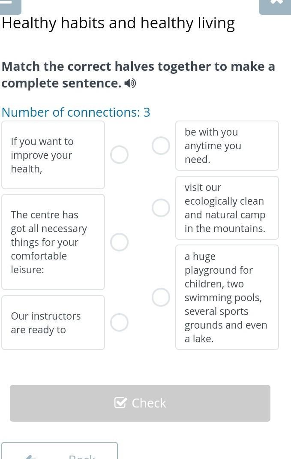Click the 'be with you anytime you need.' card
The image size is (291, 459).
[227, 146]
